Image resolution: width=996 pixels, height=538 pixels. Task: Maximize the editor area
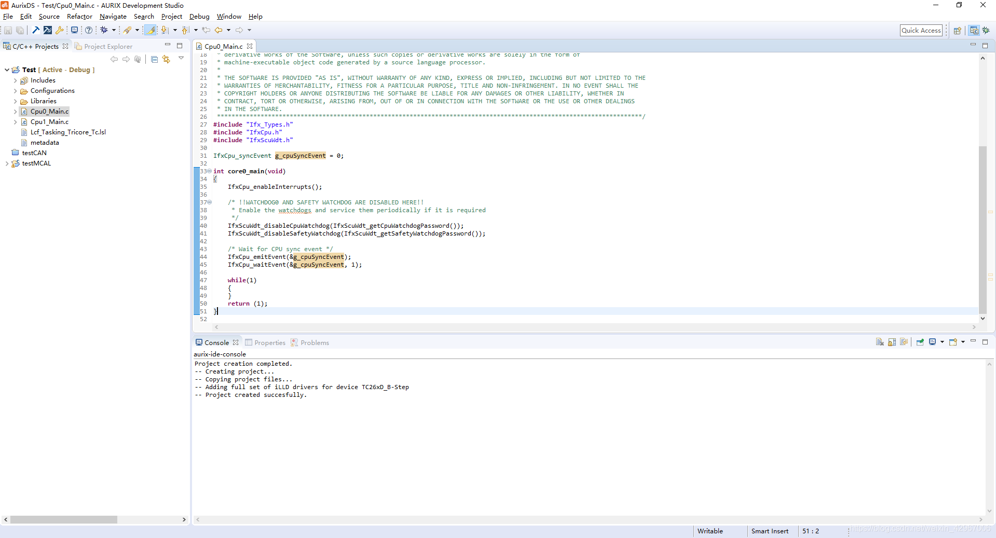985,46
